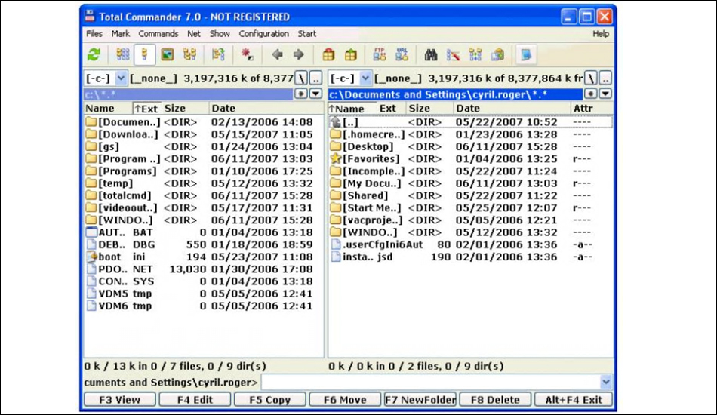Click the Unpack files icon

[351, 55]
